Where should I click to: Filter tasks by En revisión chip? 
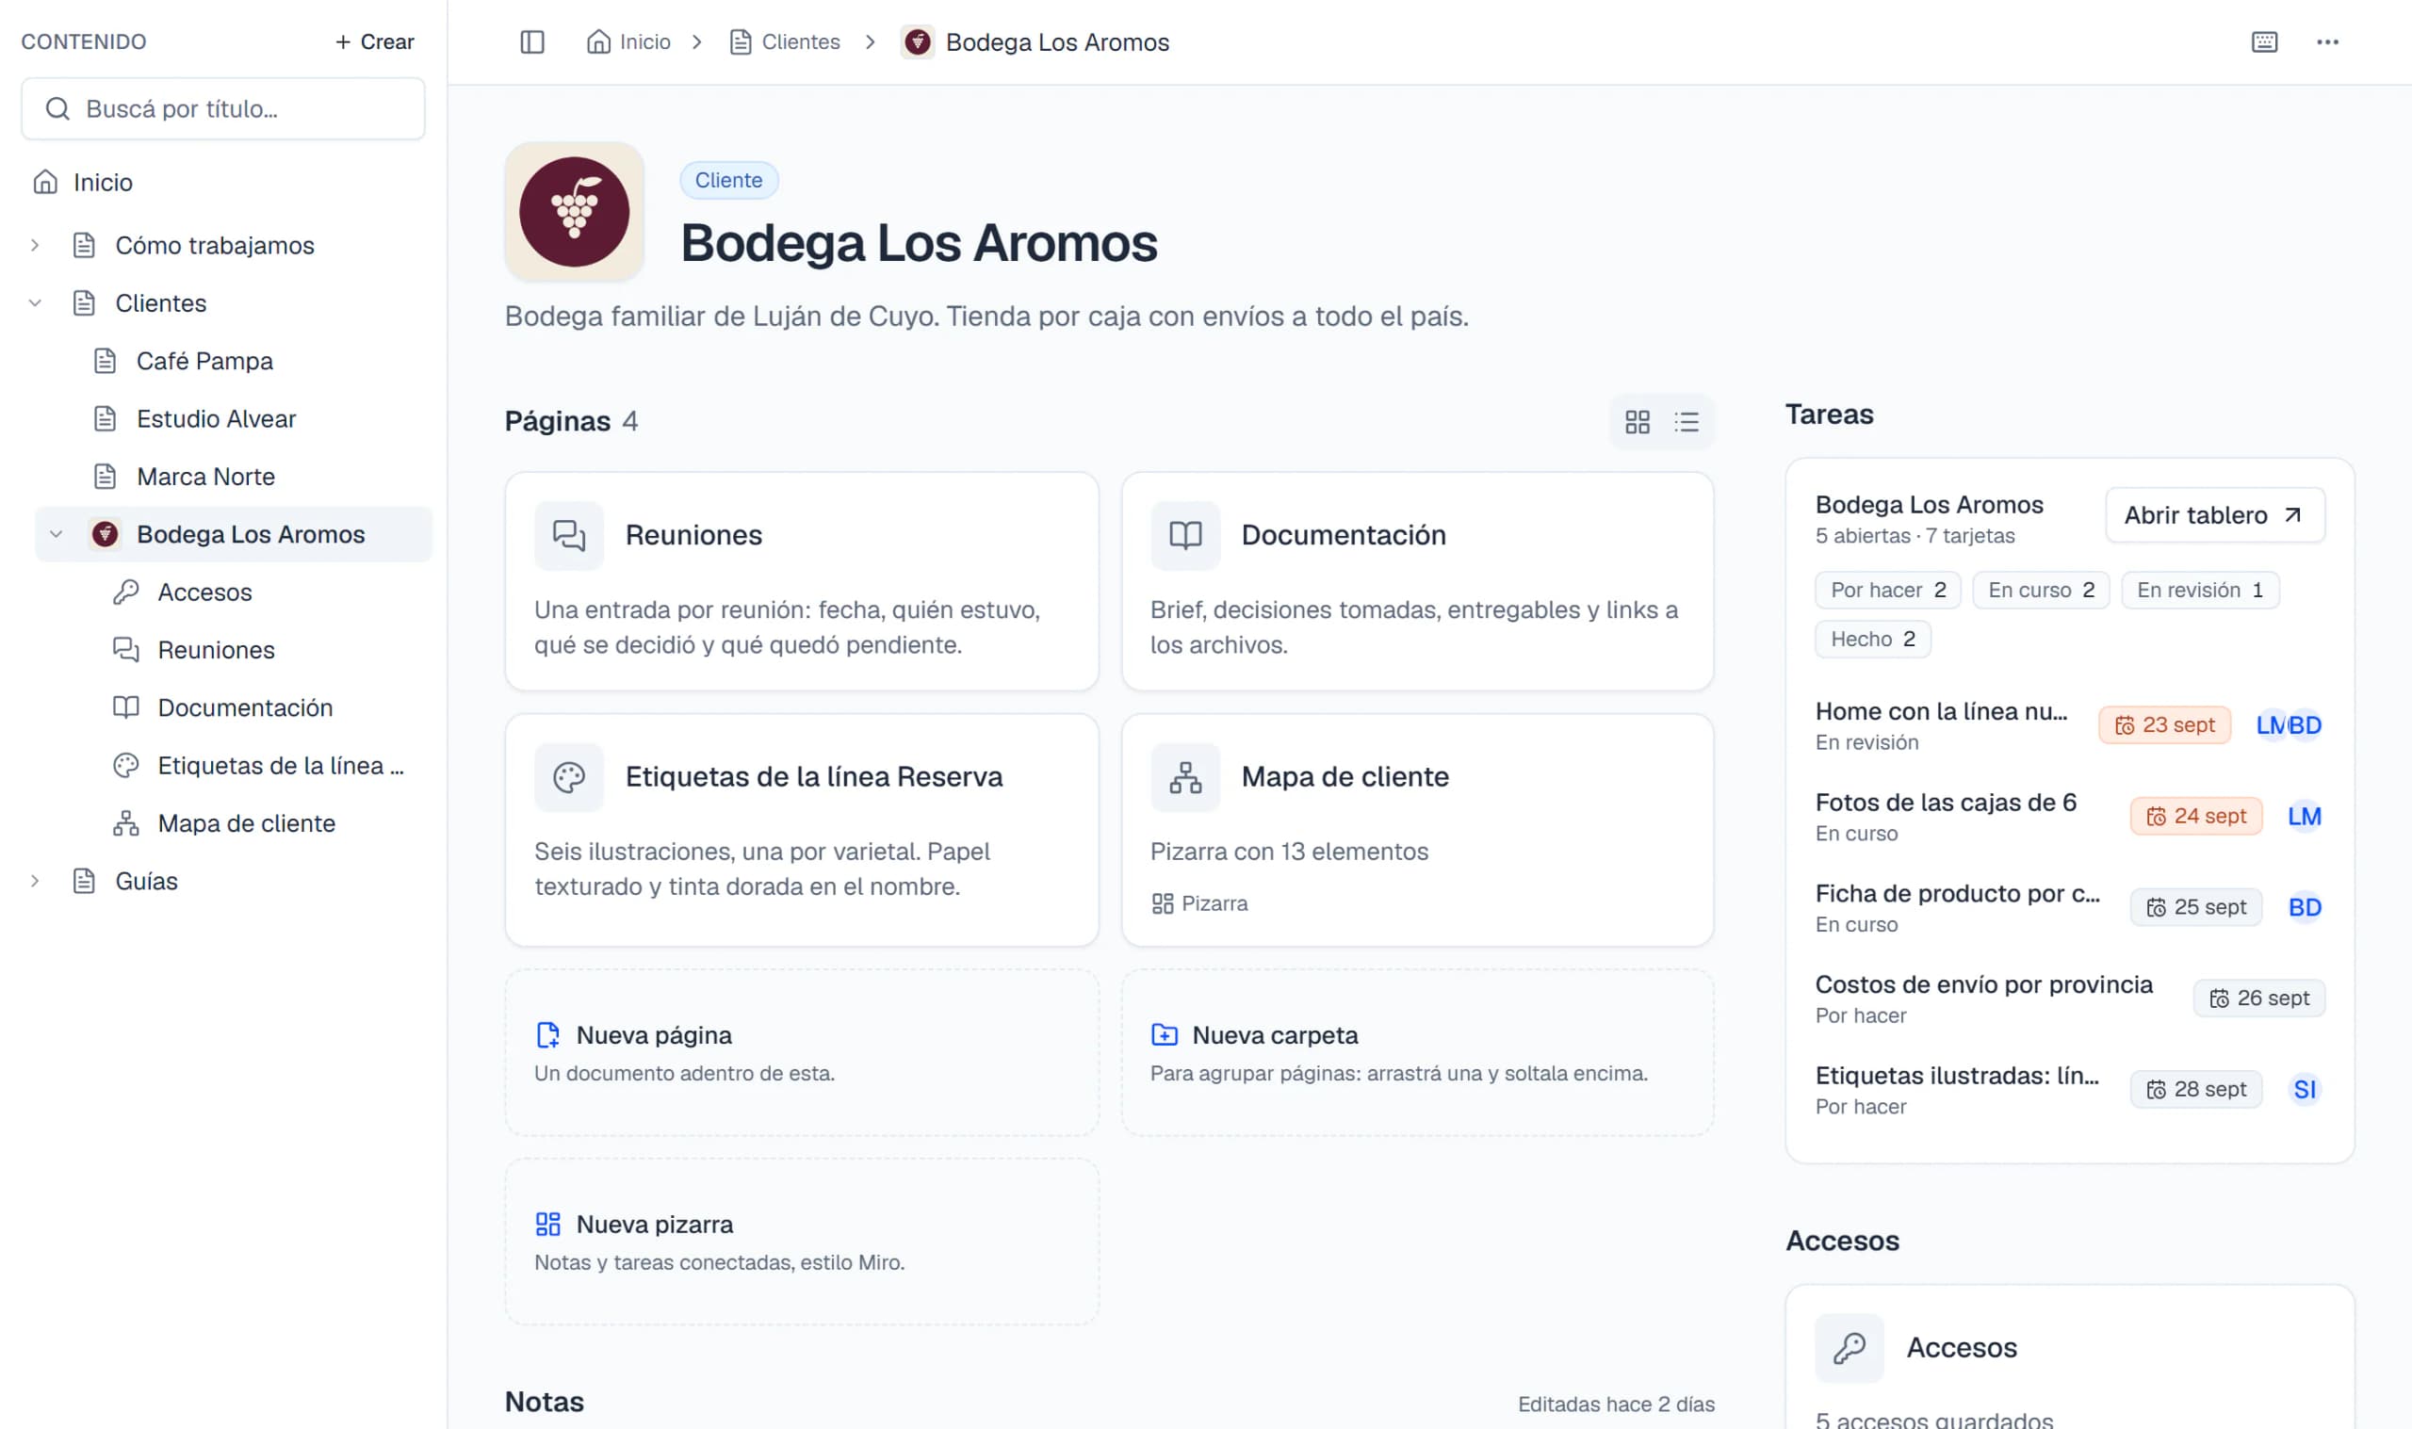coord(2199,591)
